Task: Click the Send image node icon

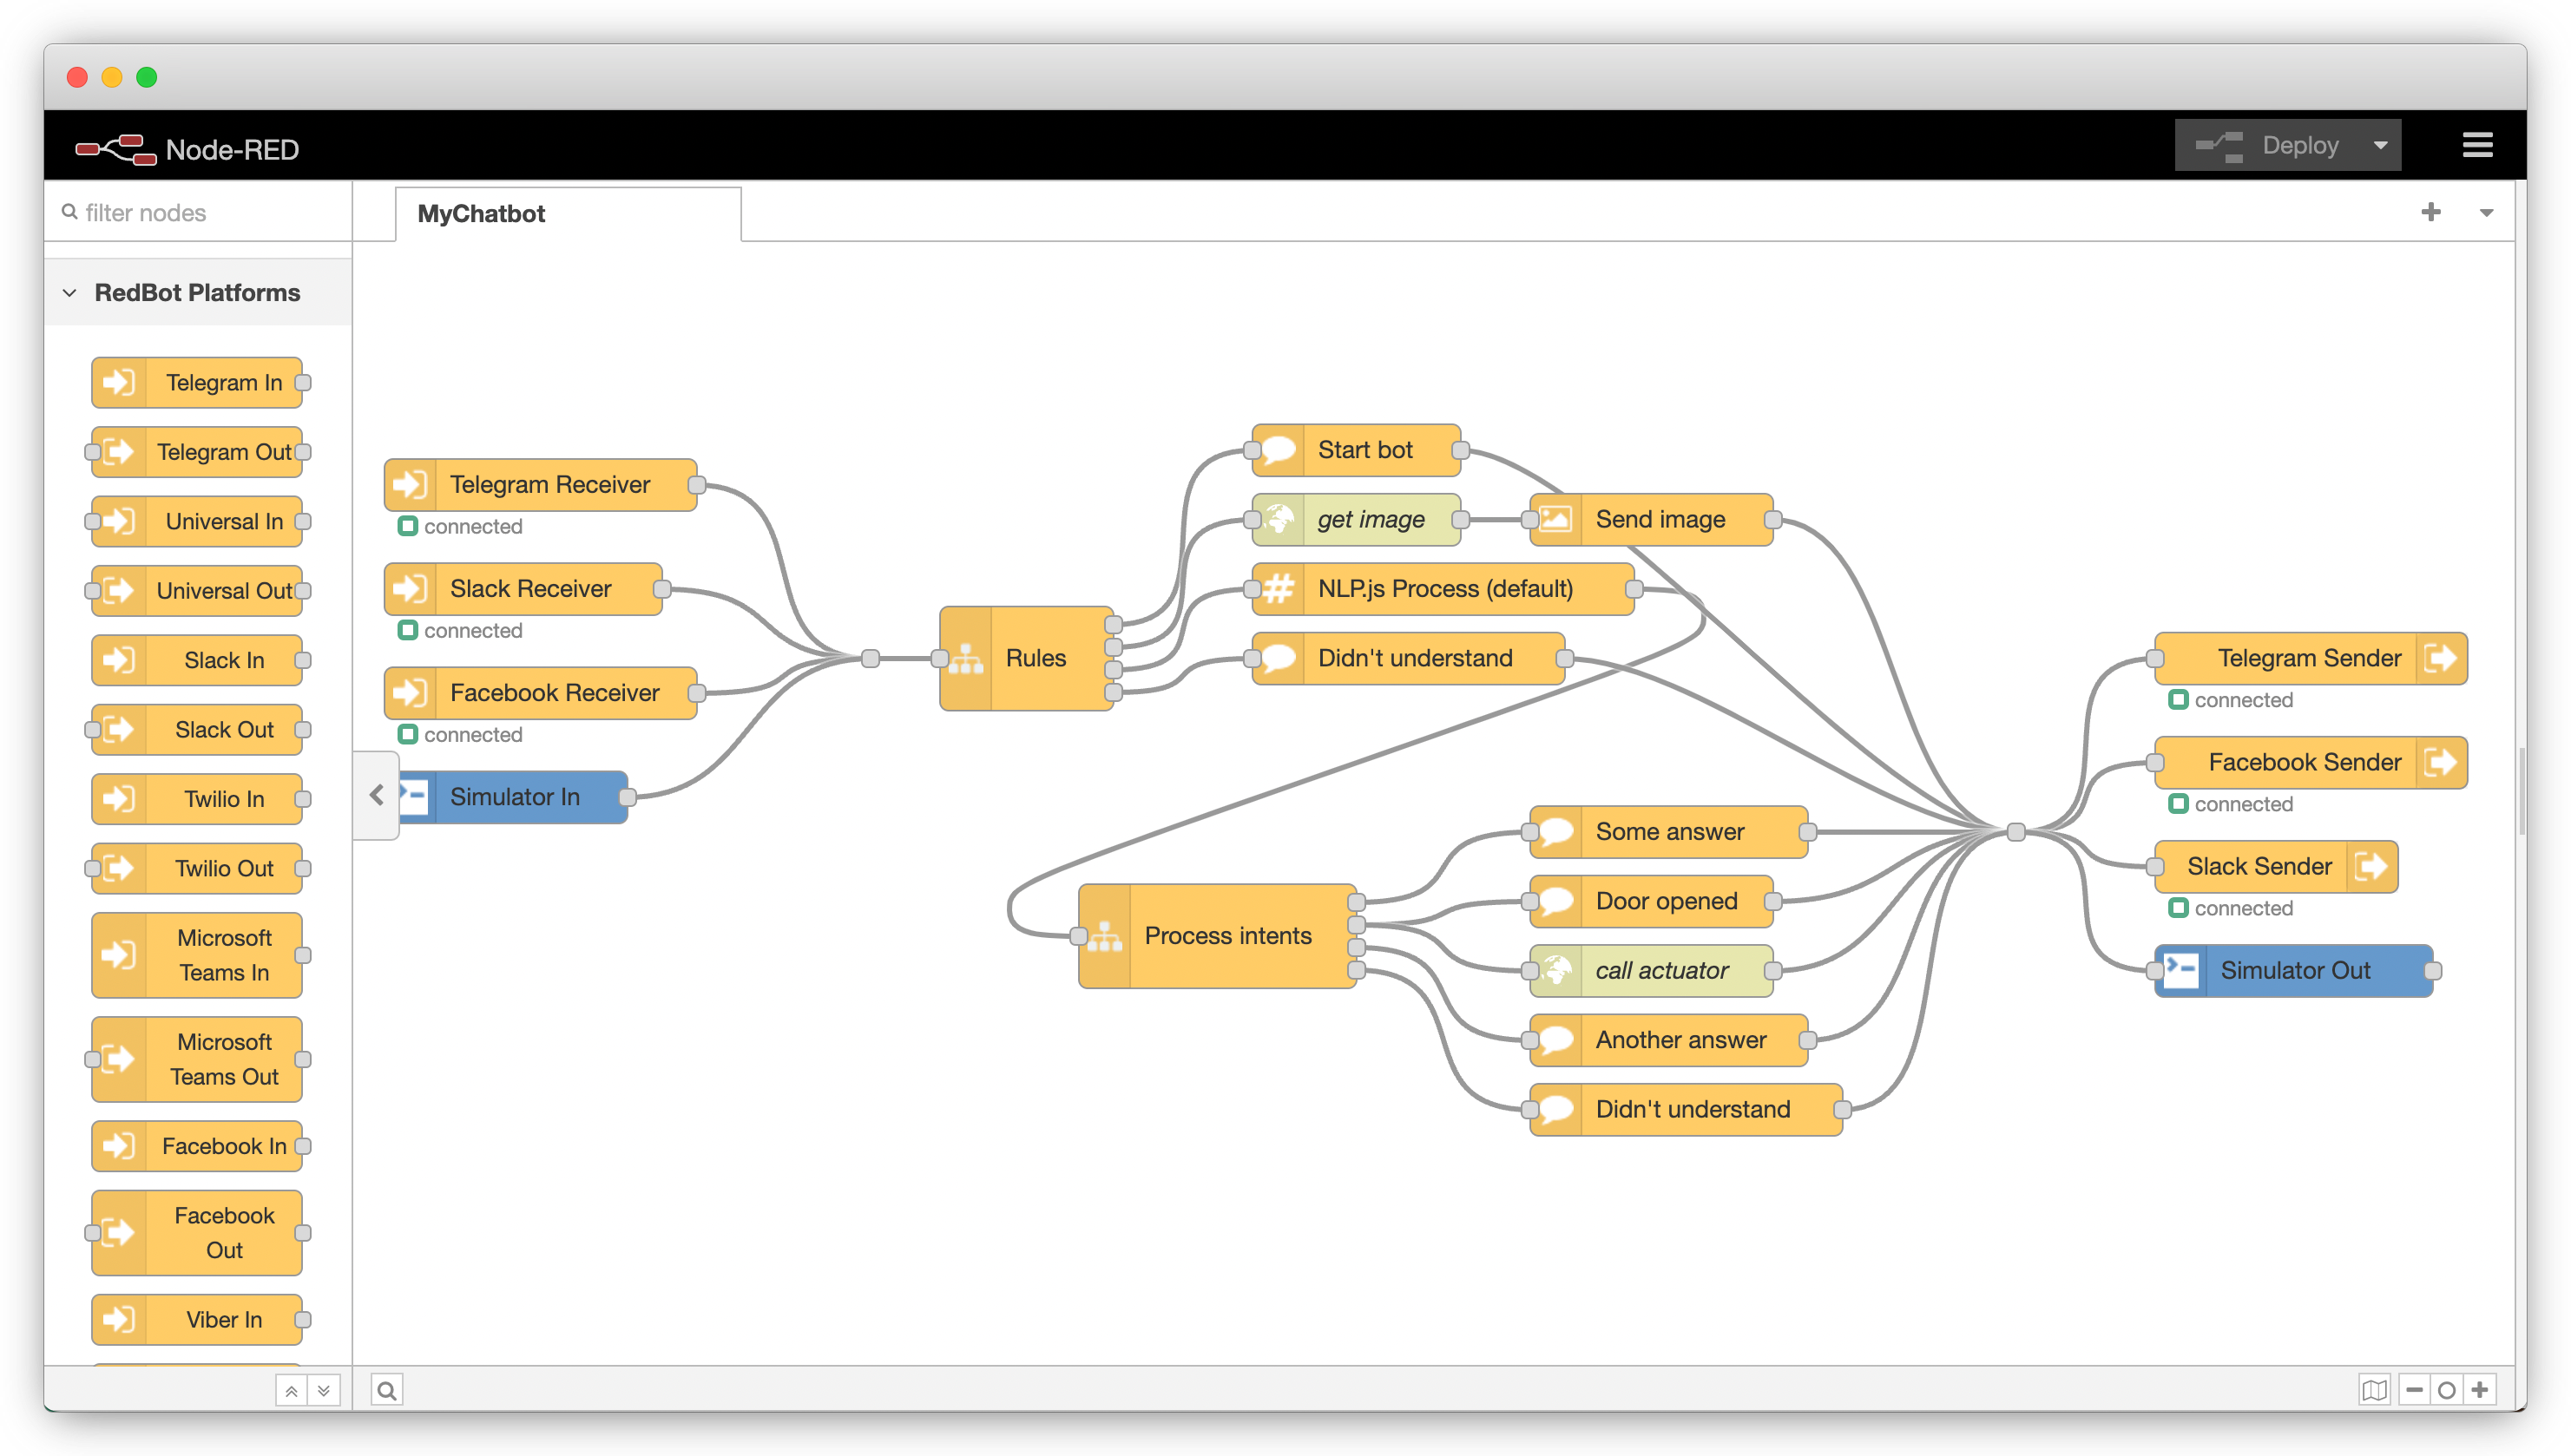Action: pyautogui.click(x=1555, y=519)
